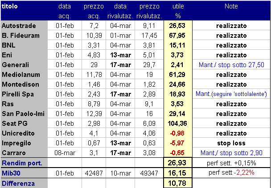The height and width of the screenshot is (188, 271).
Task: Click the Carraro row label
Action: click(x=14, y=153)
